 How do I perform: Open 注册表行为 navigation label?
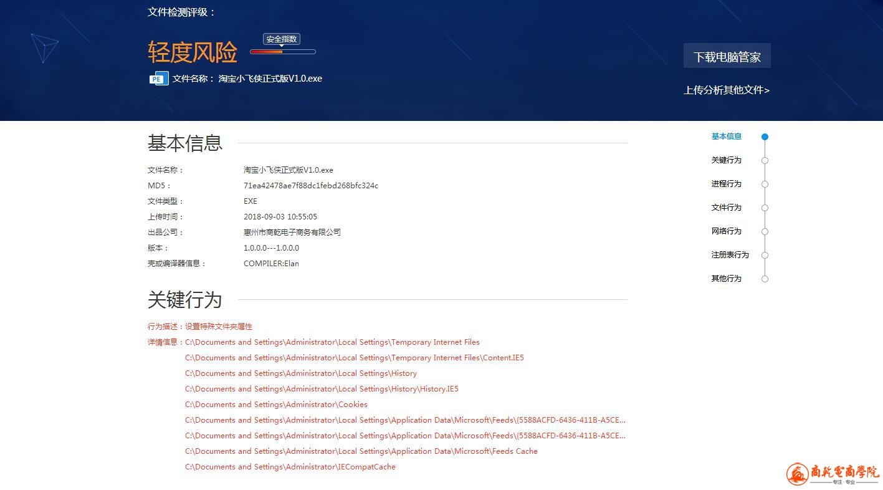pyautogui.click(x=730, y=255)
